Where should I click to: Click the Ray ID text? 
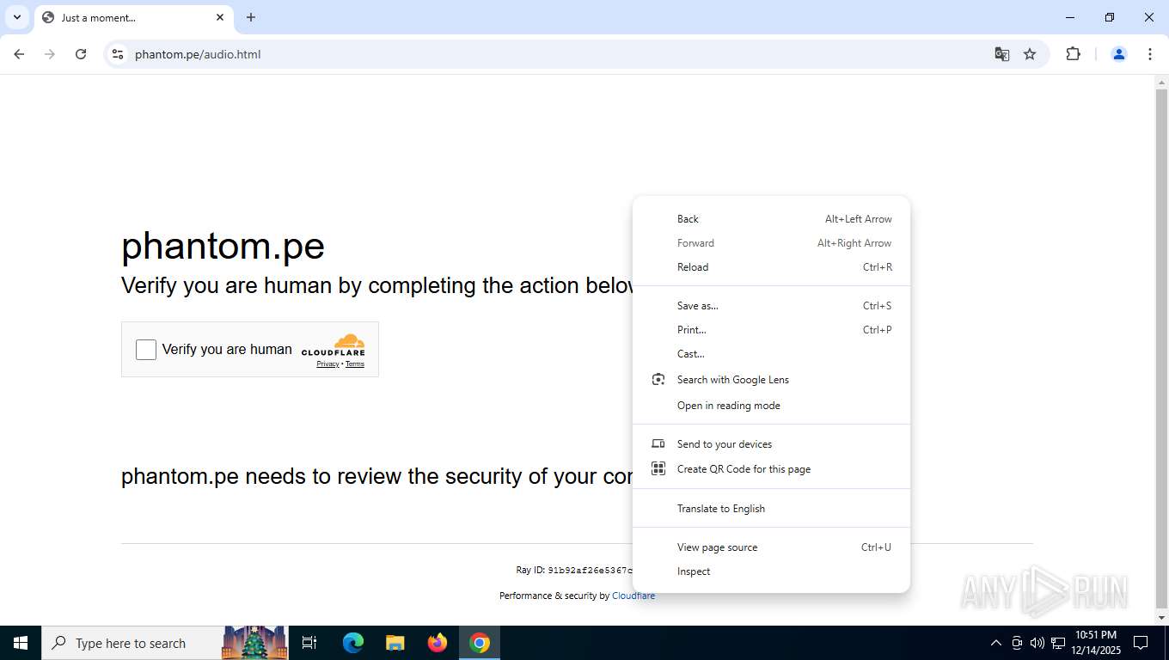point(574,570)
